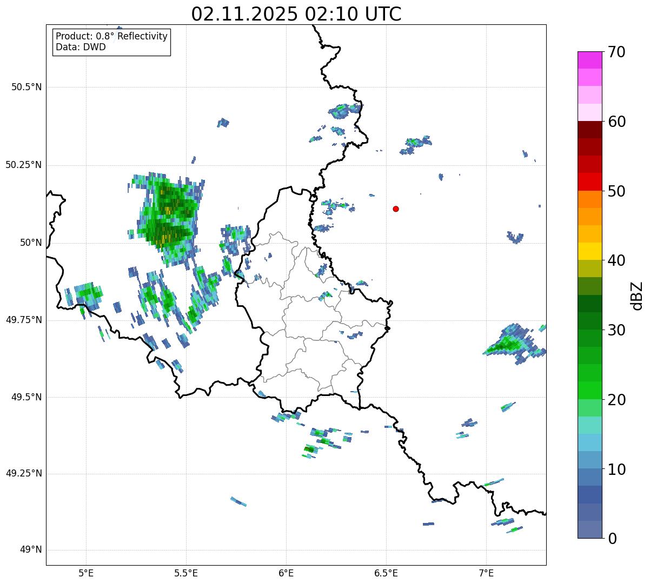The width and height of the screenshot is (650, 584).
Task: Click the 'Product: 0.8° Reflectivity' label
Action: [112, 36]
